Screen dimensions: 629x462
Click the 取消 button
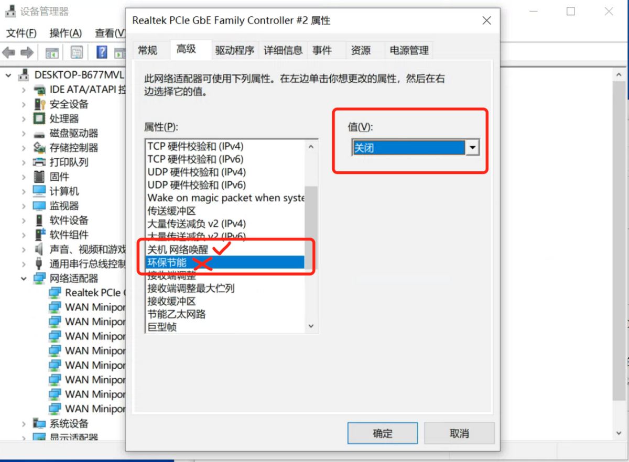pyautogui.click(x=459, y=433)
